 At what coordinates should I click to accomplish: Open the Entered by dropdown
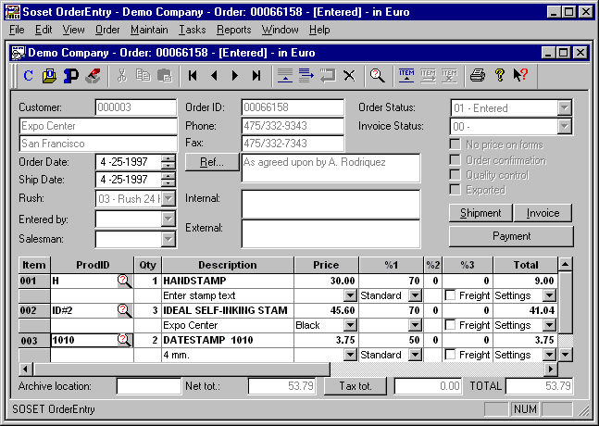(x=168, y=219)
